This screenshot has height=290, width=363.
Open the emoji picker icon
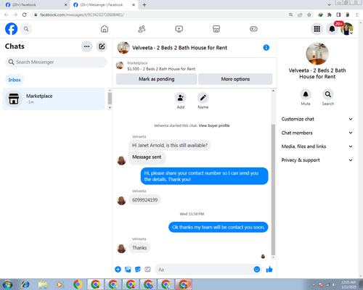click(257, 269)
